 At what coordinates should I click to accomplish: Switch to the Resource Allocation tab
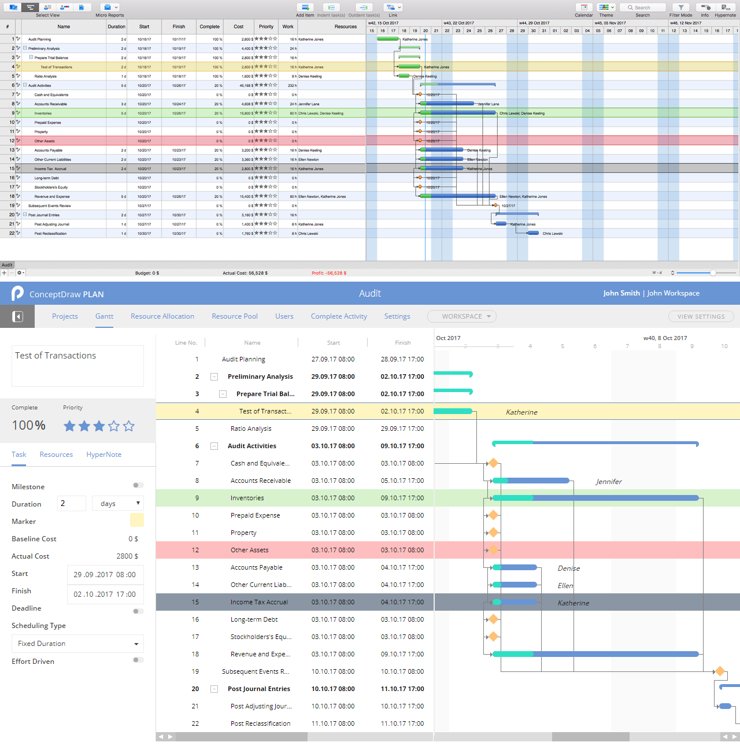click(162, 316)
